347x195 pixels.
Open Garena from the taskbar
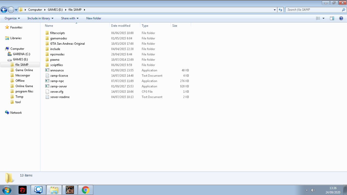pos(23,190)
